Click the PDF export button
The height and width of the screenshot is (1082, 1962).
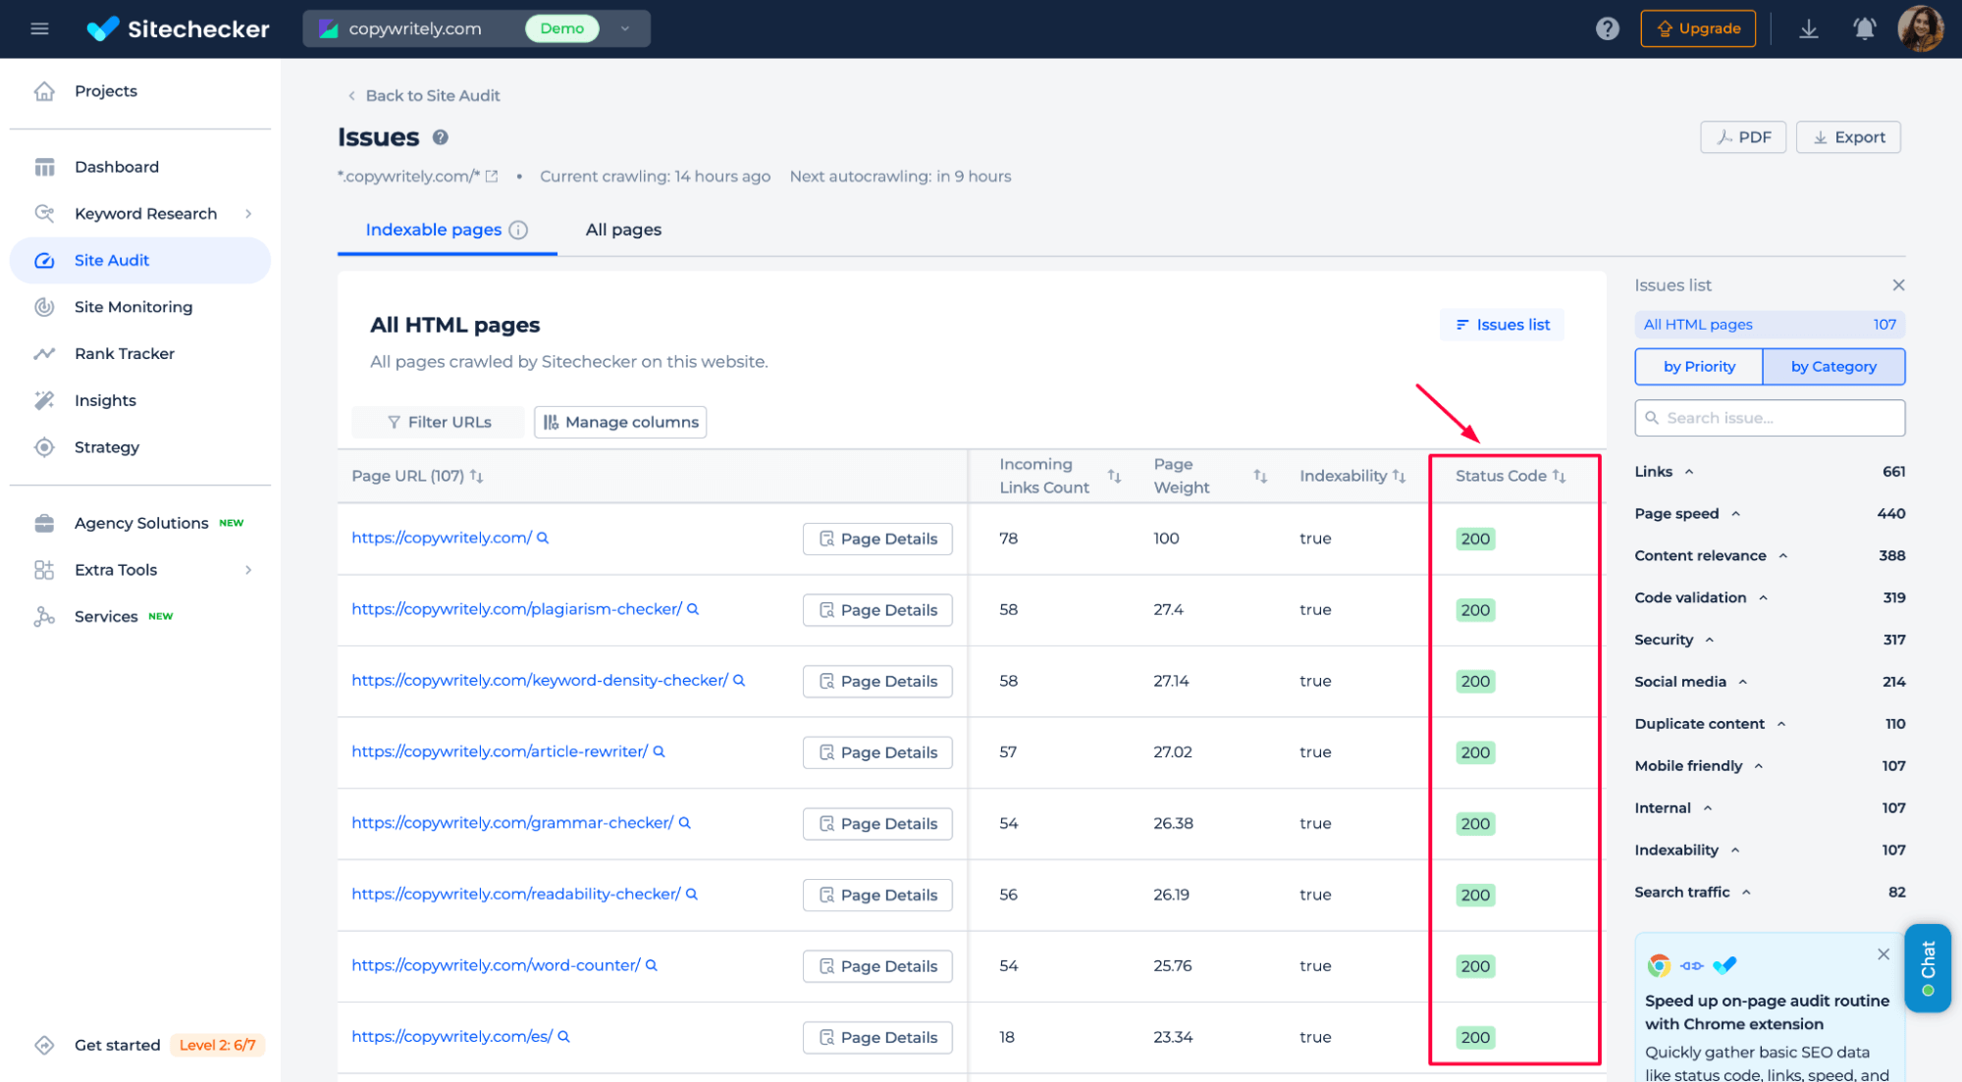coord(1743,137)
